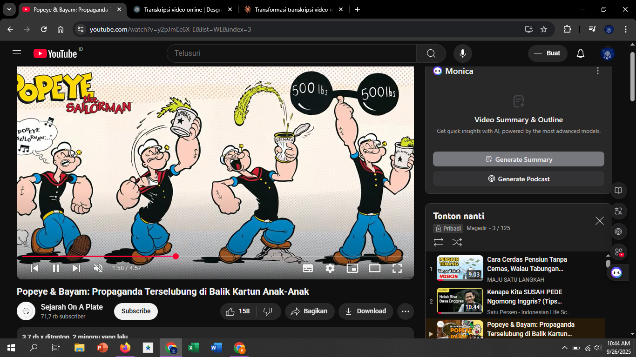Image resolution: width=636 pixels, height=357 pixels.
Task: Click the Buat create button
Action: (548, 53)
